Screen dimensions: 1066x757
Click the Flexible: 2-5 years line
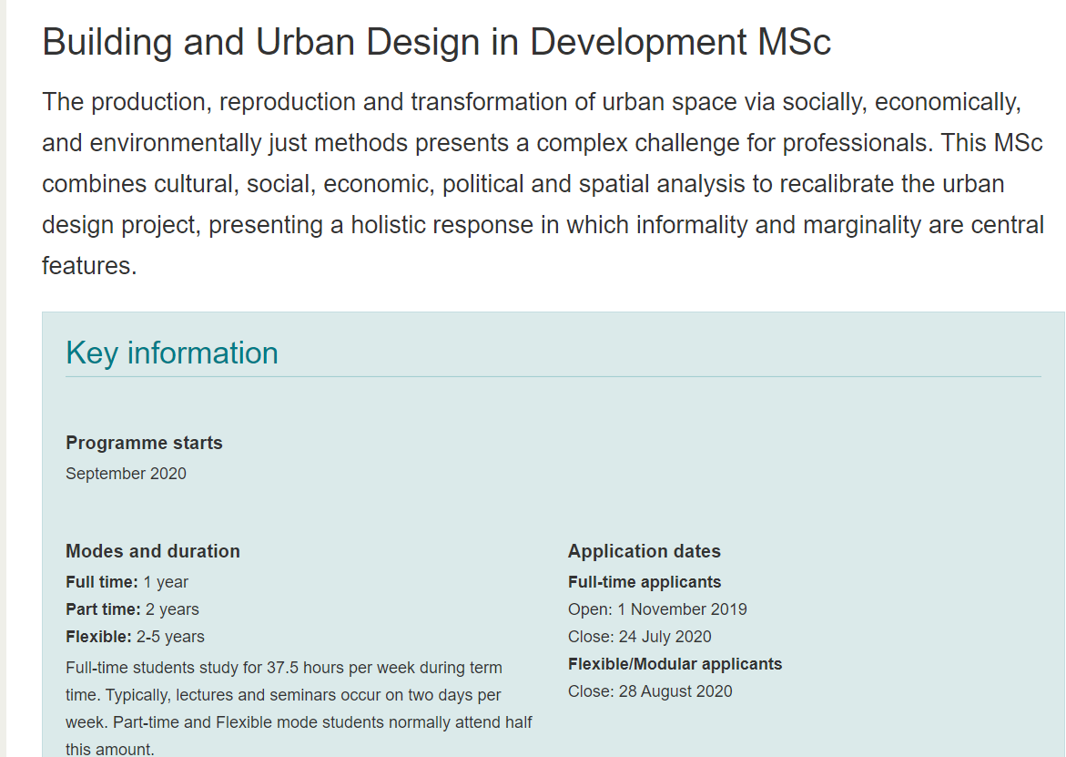pyautogui.click(x=135, y=637)
